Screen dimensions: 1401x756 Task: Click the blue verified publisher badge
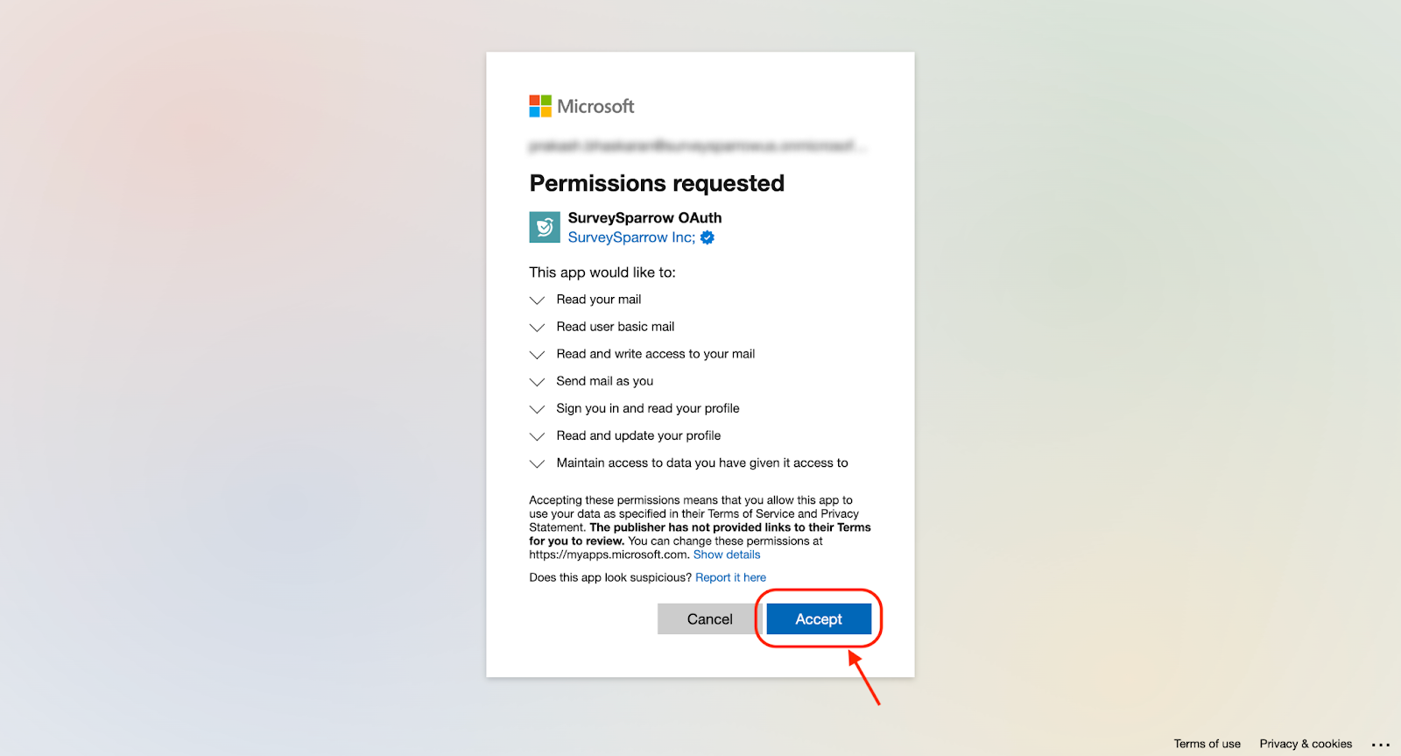(x=708, y=237)
